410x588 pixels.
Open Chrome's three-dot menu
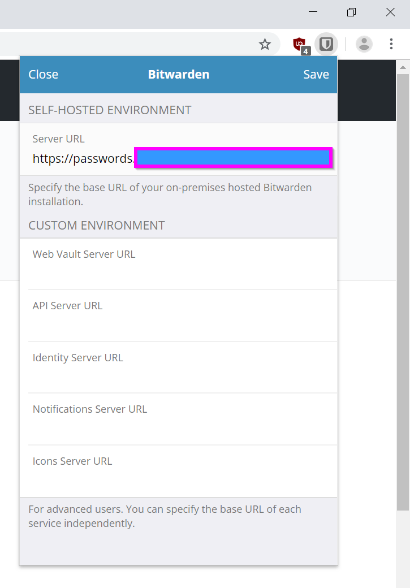pyautogui.click(x=391, y=44)
